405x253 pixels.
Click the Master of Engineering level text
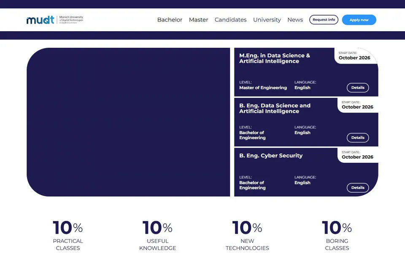point(263,88)
